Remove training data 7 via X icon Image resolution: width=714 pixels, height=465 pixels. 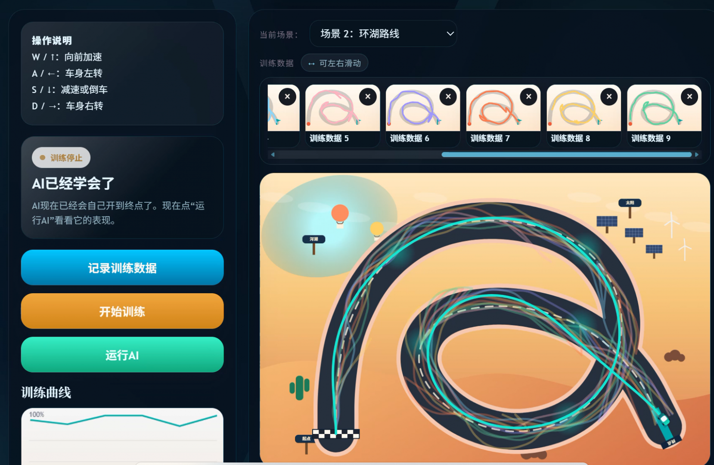529,96
